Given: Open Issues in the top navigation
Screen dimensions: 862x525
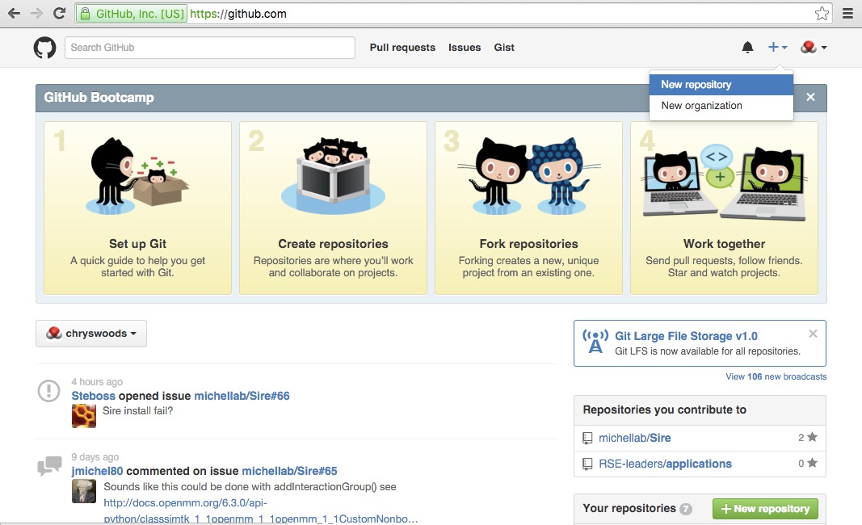Looking at the screenshot, I should tap(465, 48).
